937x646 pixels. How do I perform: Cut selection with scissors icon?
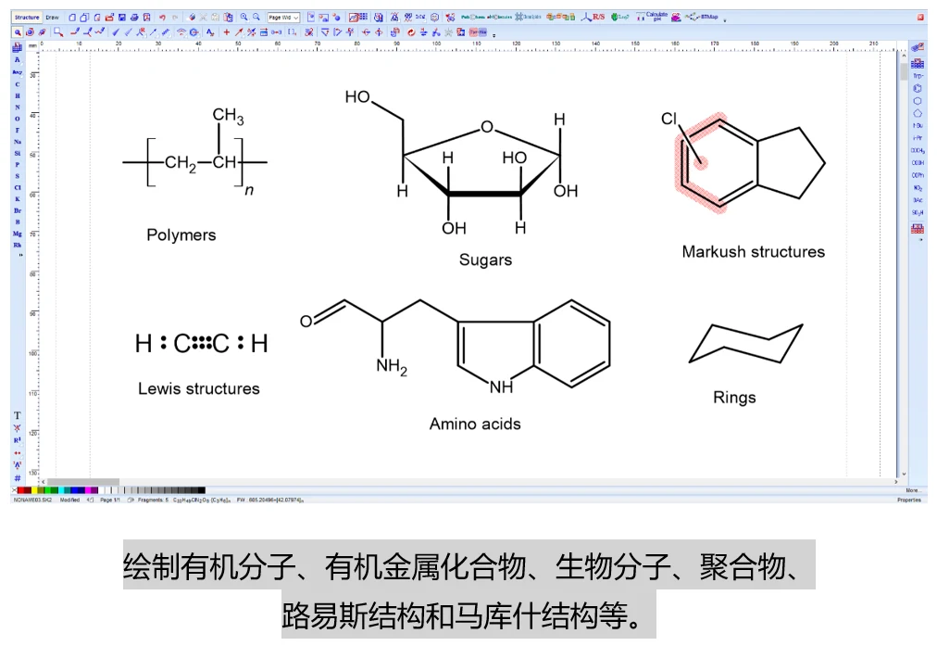[x=203, y=18]
